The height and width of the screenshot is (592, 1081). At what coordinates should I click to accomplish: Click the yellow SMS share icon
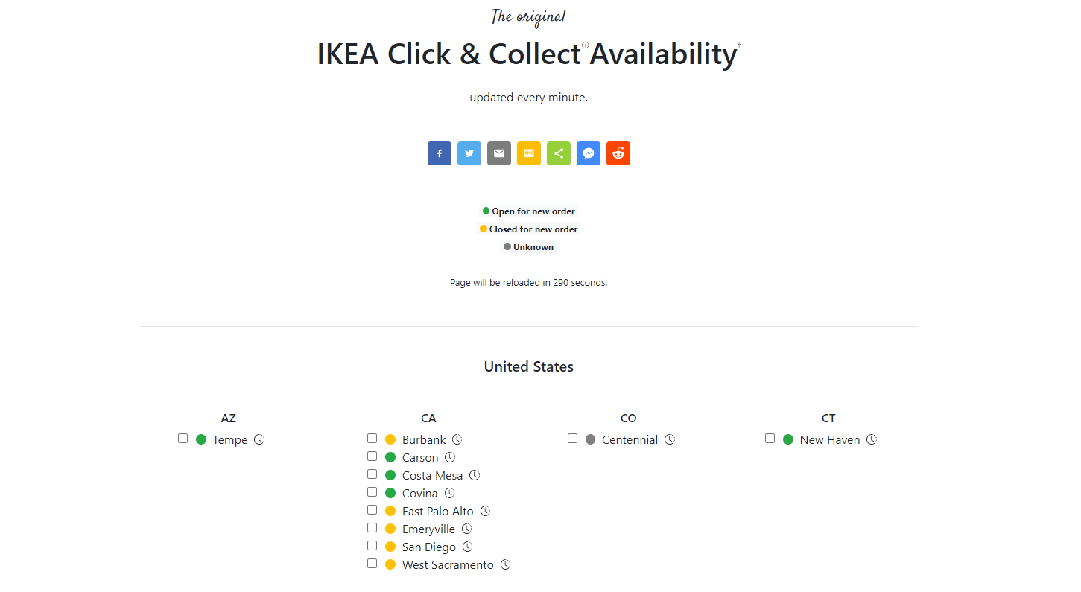click(529, 153)
